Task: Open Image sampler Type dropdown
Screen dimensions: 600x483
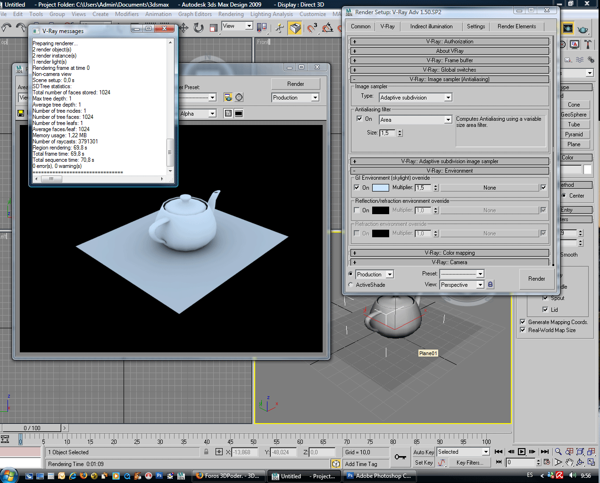Action: point(416,97)
